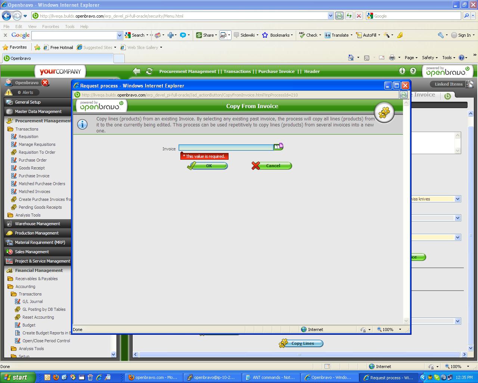Click the Openbravo refresh icon in header
This screenshot has height=383, width=478.
(x=149, y=71)
